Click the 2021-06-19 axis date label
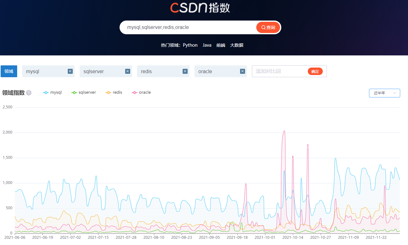 43,237
